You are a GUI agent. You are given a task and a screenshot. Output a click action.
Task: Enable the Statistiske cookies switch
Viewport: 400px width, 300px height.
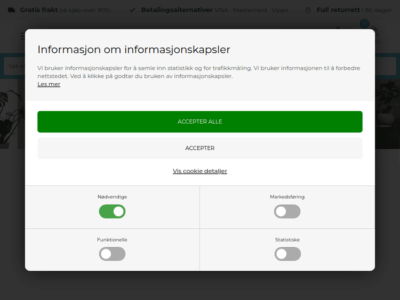tap(287, 254)
